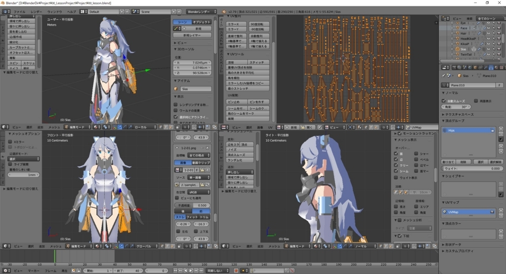The image size is (506, 274).
Task: Click the Blender logo icon in info header
Action: point(224,12)
